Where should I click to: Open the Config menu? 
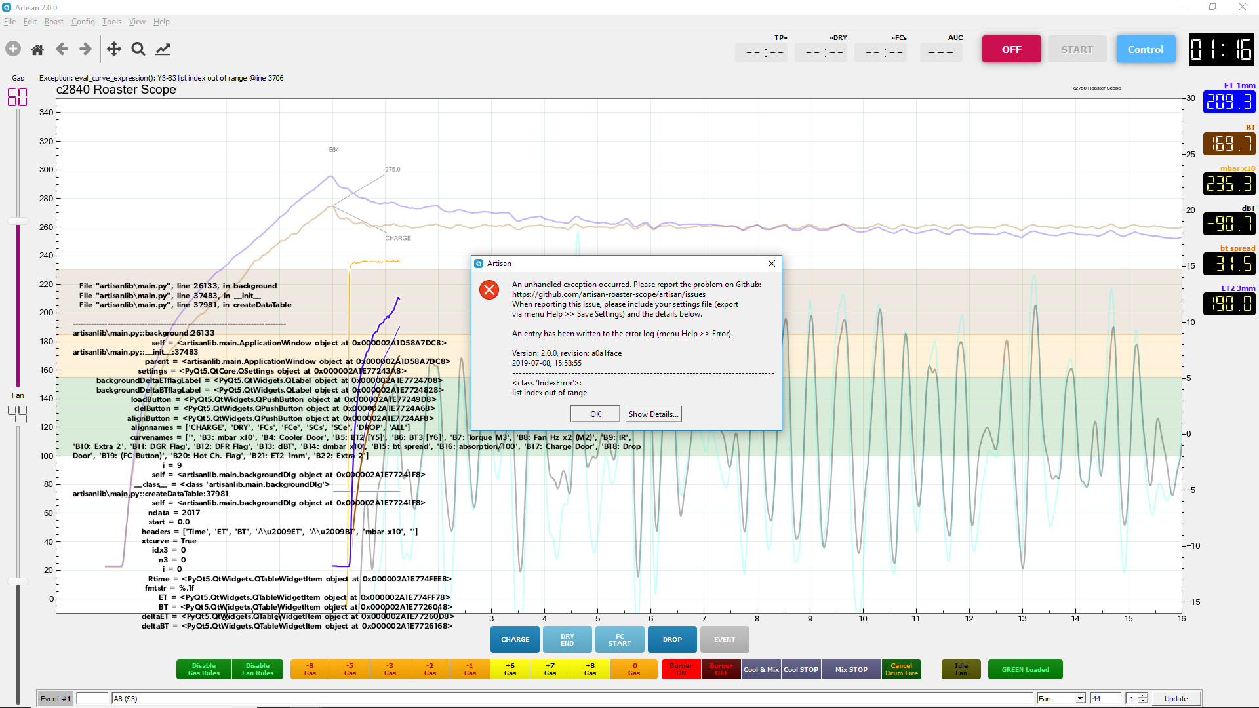point(83,22)
